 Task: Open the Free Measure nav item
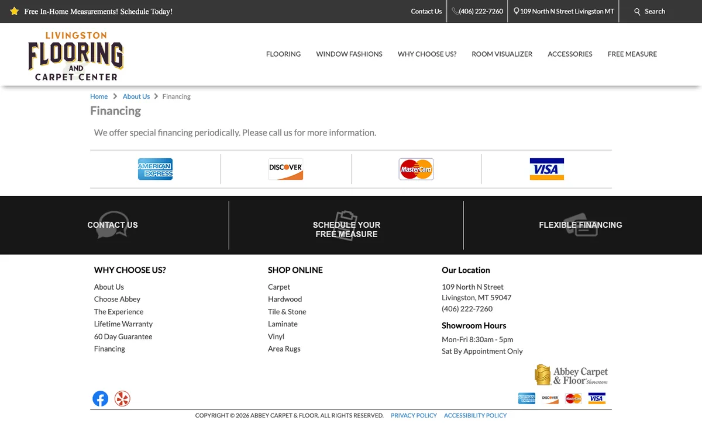(x=632, y=54)
